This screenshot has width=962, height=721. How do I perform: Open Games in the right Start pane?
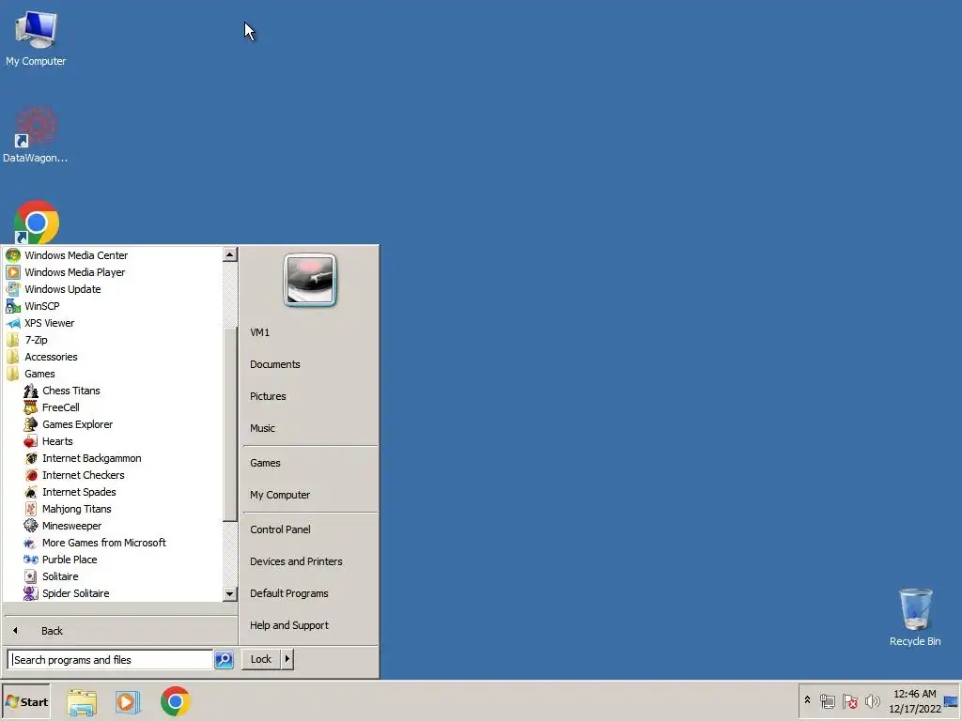(x=265, y=463)
